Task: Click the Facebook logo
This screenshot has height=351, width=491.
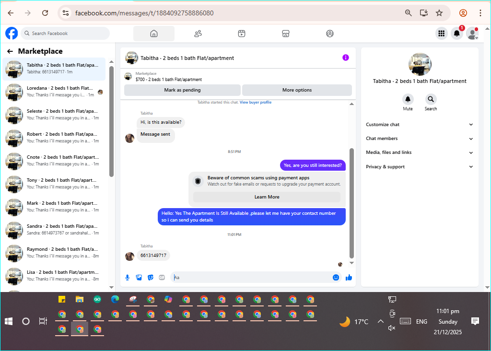Action: (12, 33)
